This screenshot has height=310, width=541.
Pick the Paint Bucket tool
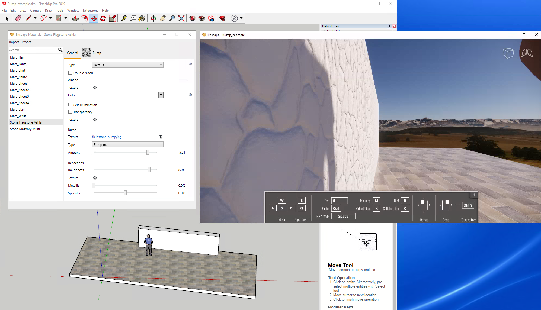coord(142,18)
